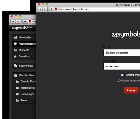
Task: Minimize the rear browser window
Action: (16, 17)
